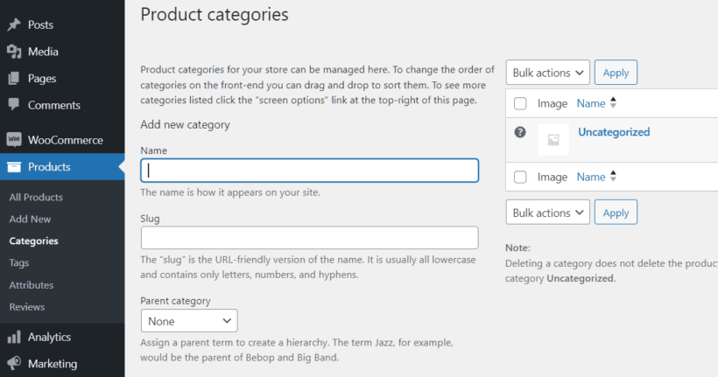Open the top Bulk actions dropdown
The height and width of the screenshot is (377, 718).
point(547,73)
